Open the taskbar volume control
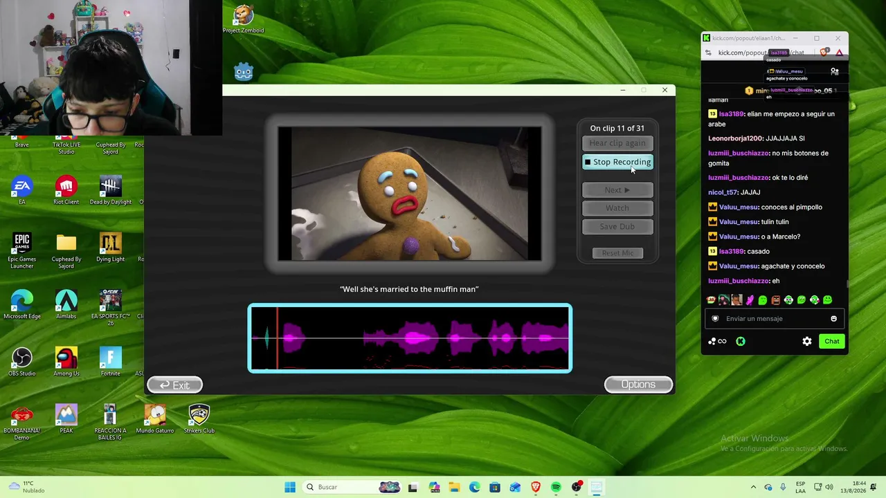The height and width of the screenshot is (498, 886). (x=829, y=487)
